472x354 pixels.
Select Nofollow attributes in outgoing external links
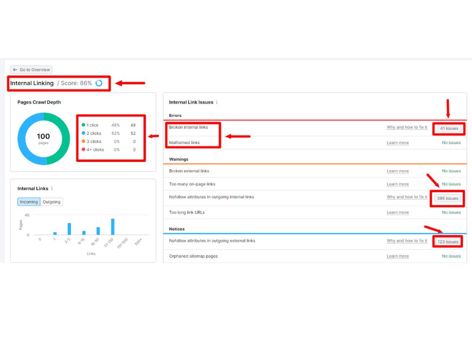click(212, 241)
